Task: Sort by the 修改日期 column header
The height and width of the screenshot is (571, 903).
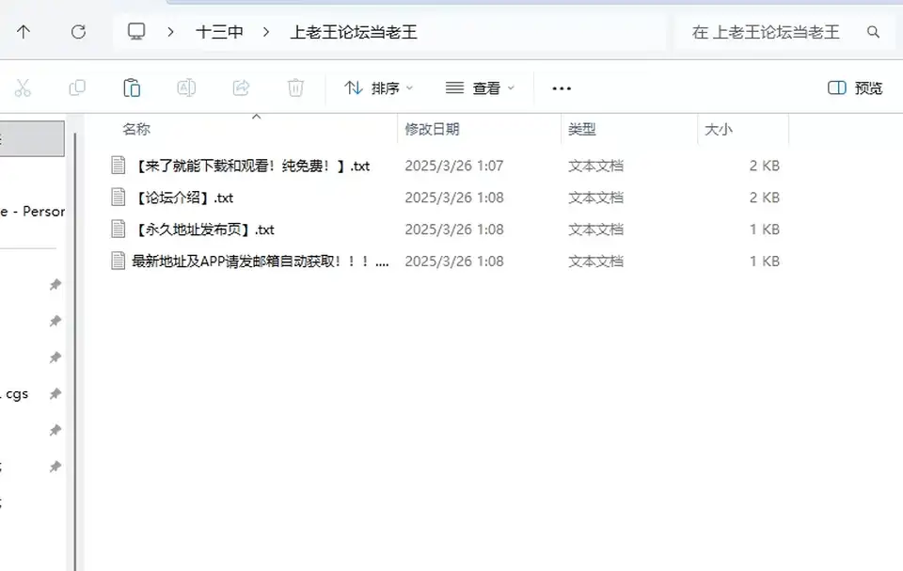Action: click(432, 129)
